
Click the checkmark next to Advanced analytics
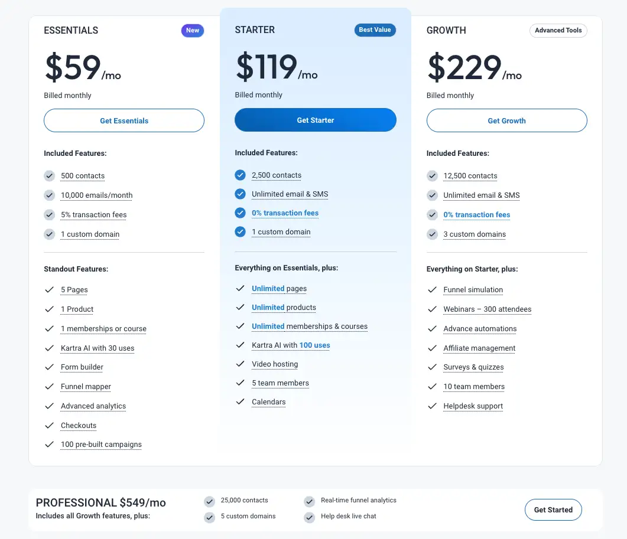[x=49, y=406]
